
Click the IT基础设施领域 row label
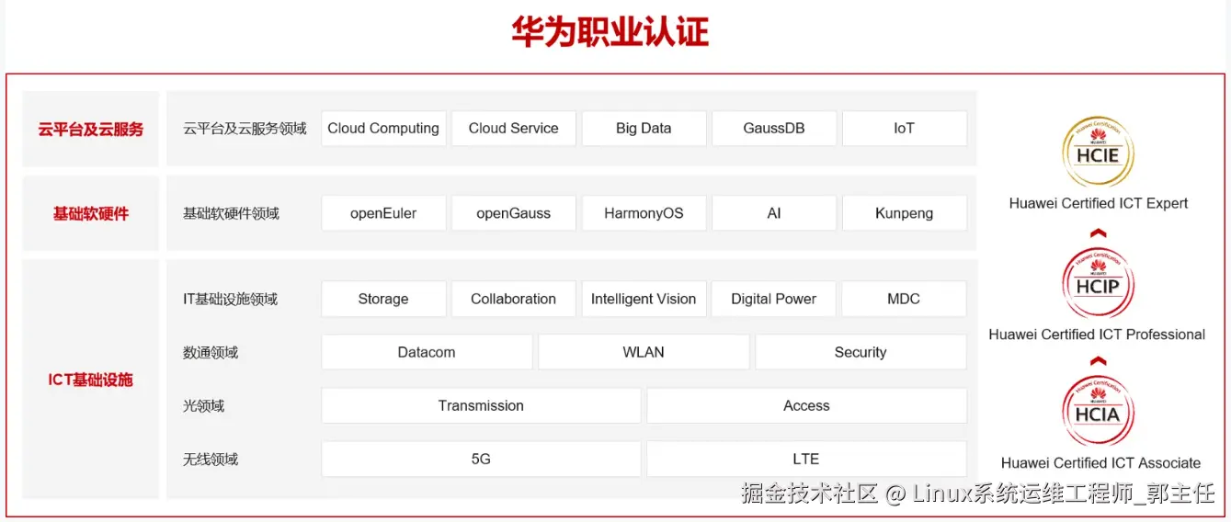[230, 299]
